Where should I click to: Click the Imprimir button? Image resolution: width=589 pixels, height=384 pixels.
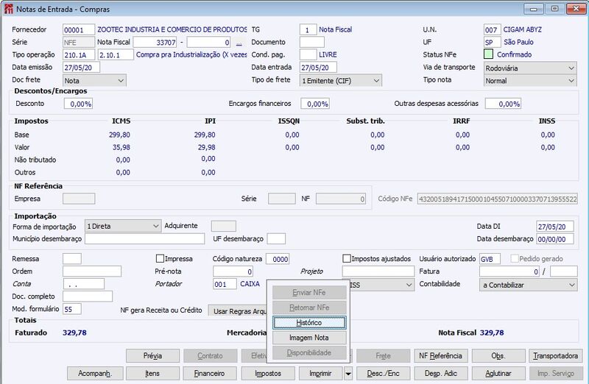321,374
